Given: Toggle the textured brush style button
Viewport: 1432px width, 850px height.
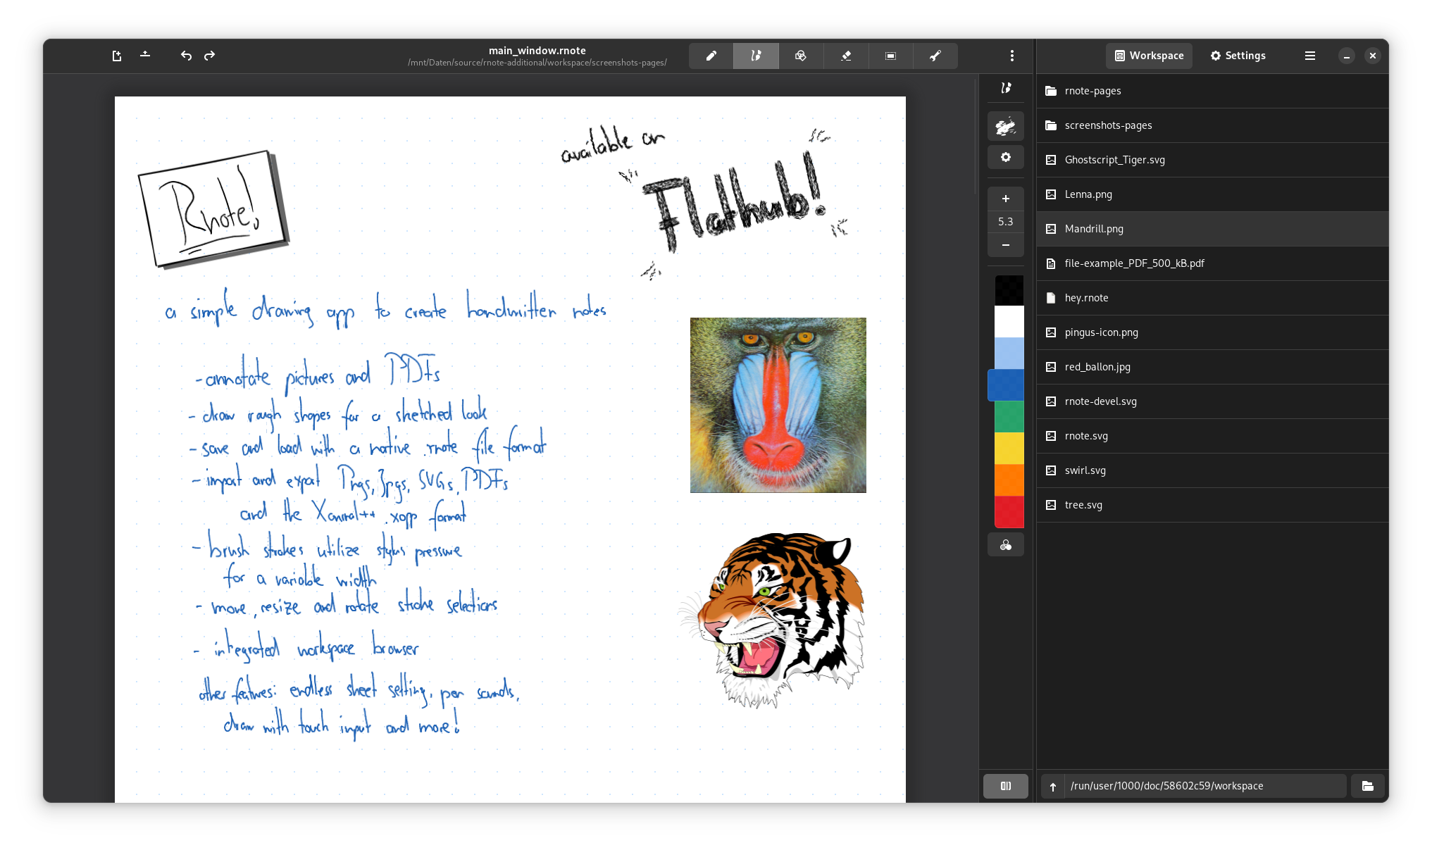Looking at the screenshot, I should pyautogui.click(x=1005, y=126).
